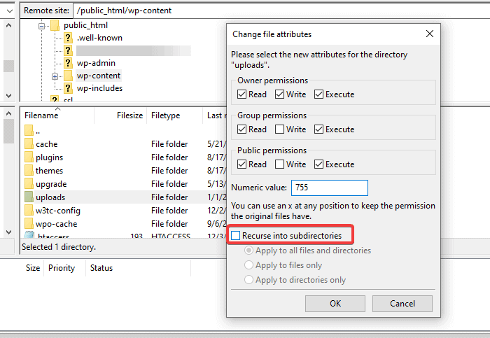The width and height of the screenshot is (490, 338).
Task: Toggle Group Write permission checkbox
Action: [280, 129]
